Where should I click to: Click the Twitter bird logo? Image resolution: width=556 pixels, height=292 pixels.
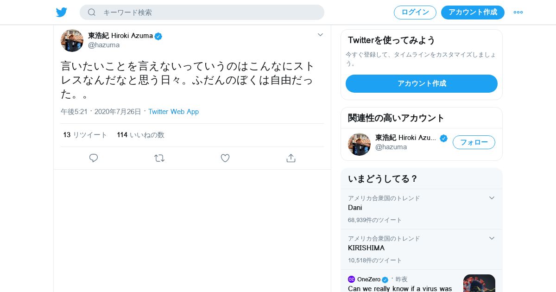pos(62,12)
